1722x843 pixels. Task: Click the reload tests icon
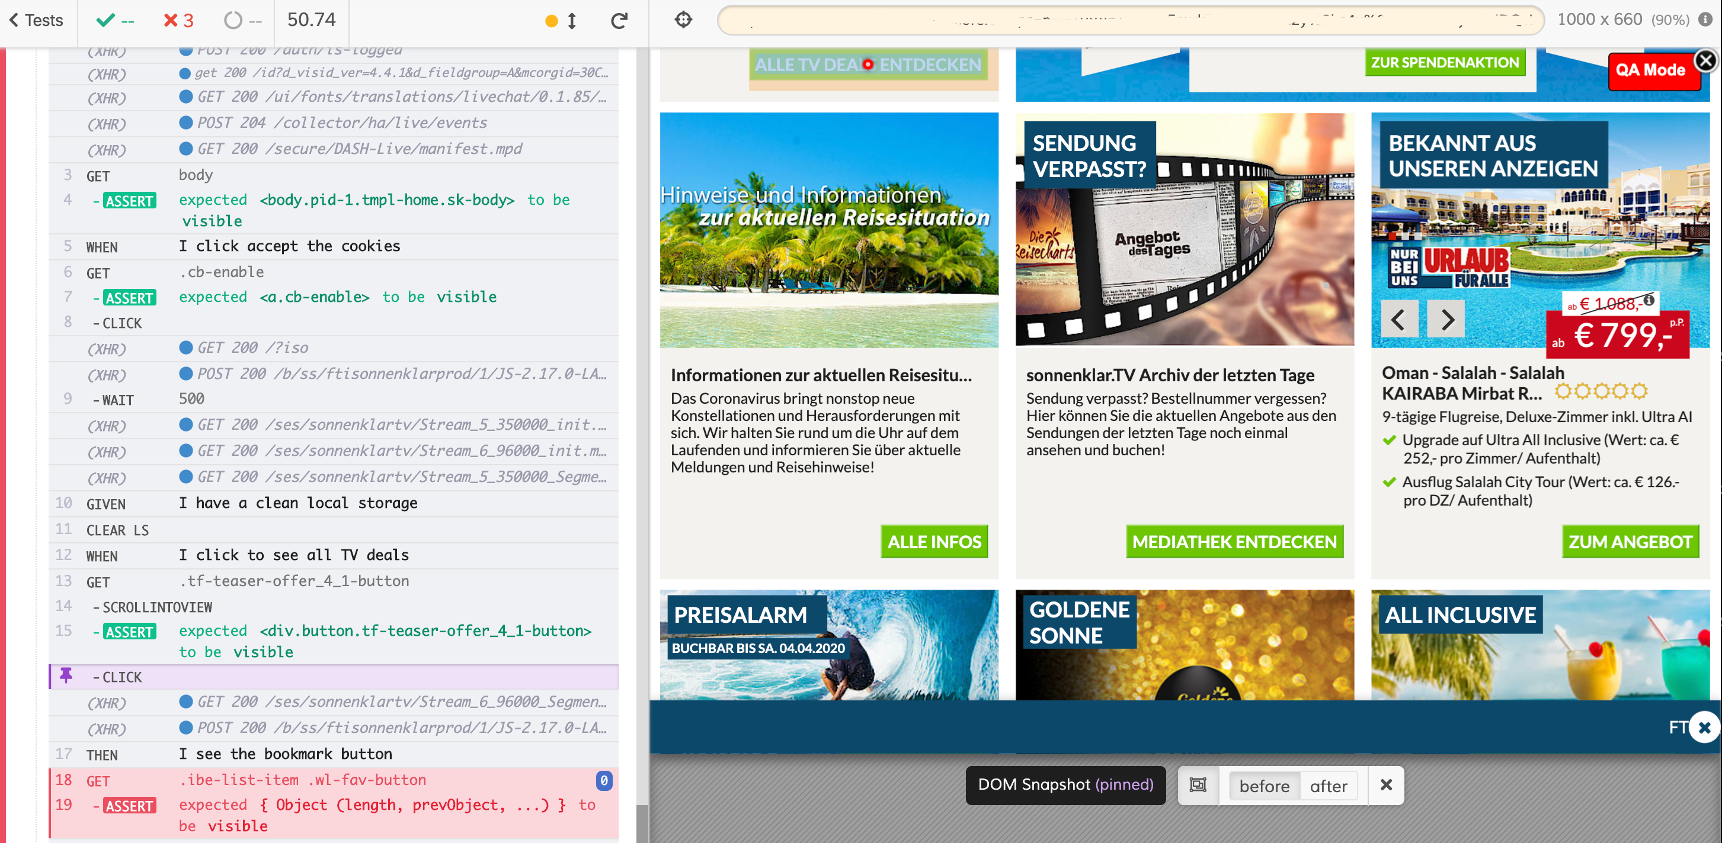pyautogui.click(x=619, y=21)
